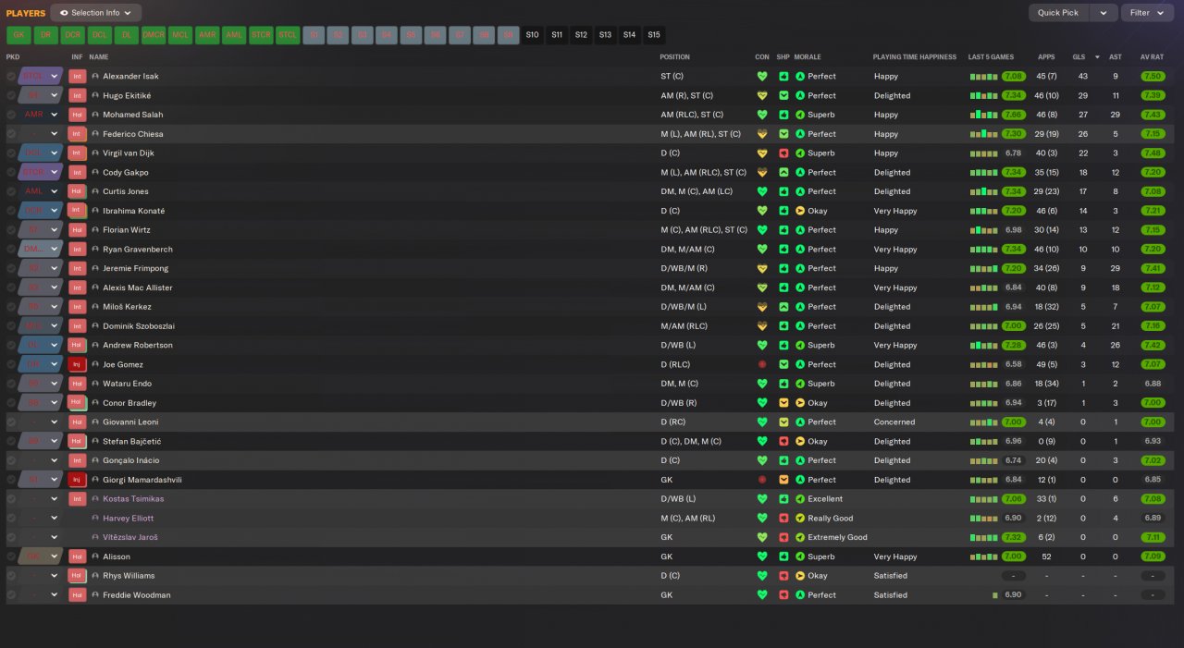Click the Int status icon for Kostas Tsimikas
This screenshot has width=1184, height=648.
78,499
